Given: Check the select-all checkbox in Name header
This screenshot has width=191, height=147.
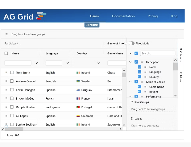Looking at the screenshot, I should coord(6,53).
